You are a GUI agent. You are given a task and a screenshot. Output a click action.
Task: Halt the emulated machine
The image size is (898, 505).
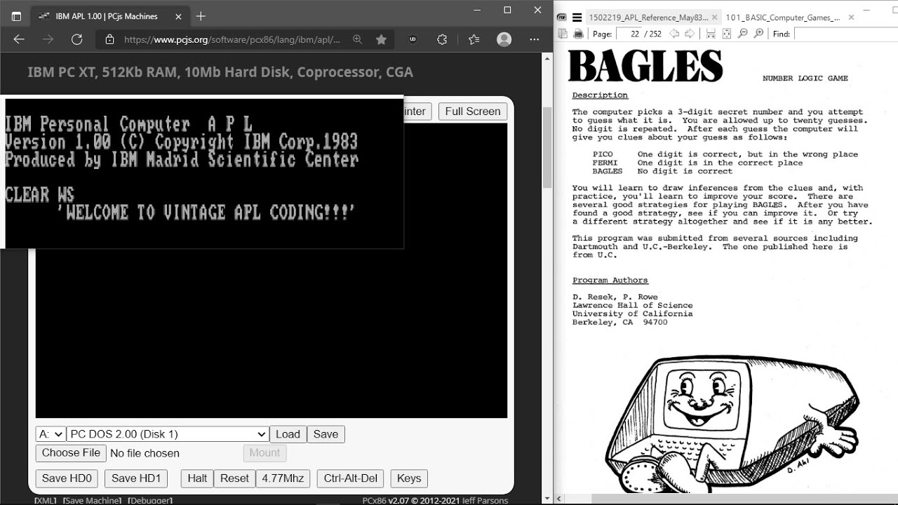(197, 478)
